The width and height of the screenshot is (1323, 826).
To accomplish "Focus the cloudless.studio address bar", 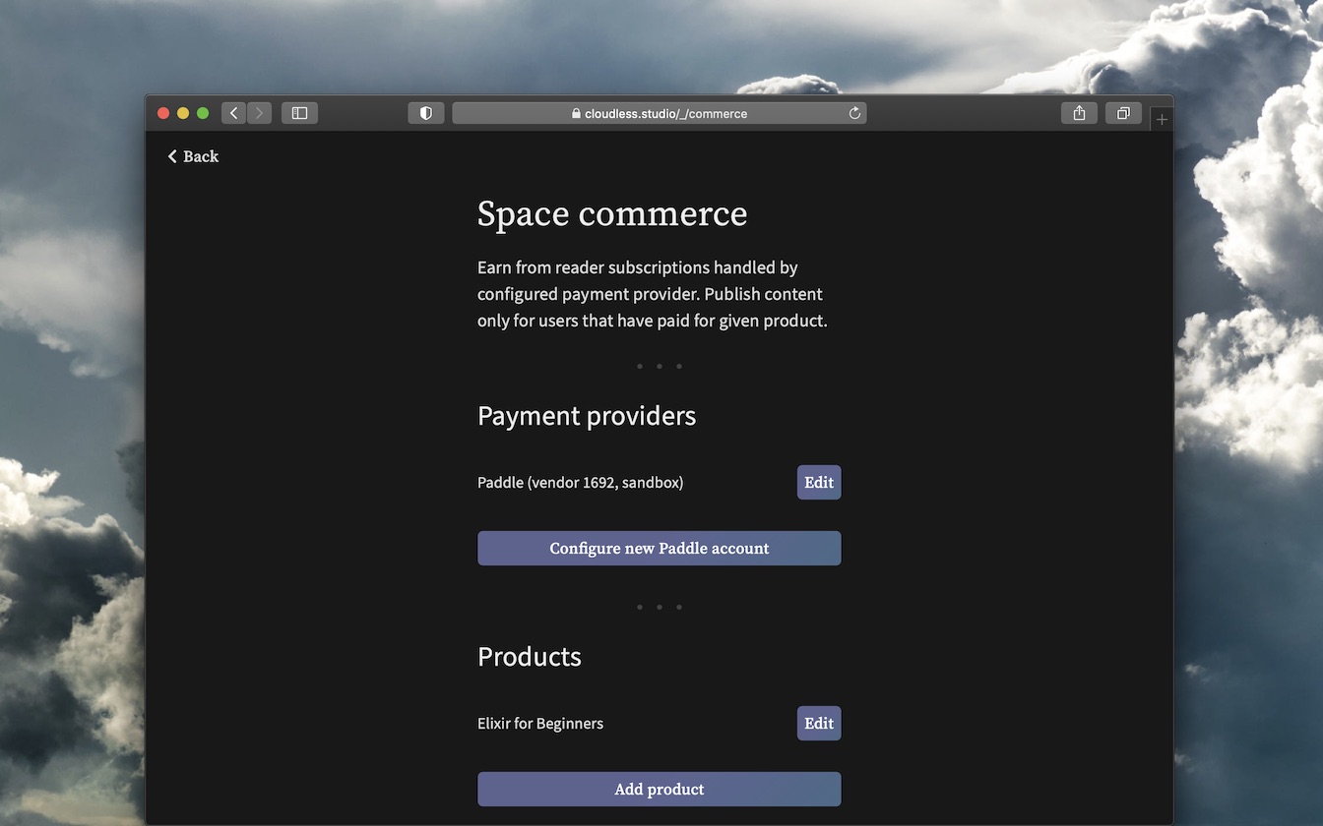I will pyautogui.click(x=660, y=113).
